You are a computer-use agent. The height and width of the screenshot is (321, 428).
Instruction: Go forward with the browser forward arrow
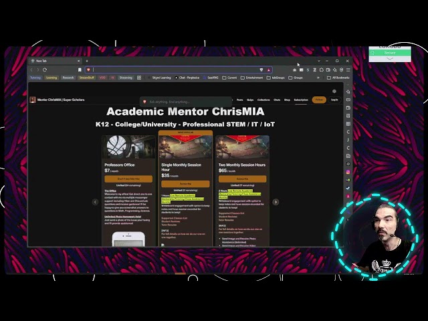38,70
